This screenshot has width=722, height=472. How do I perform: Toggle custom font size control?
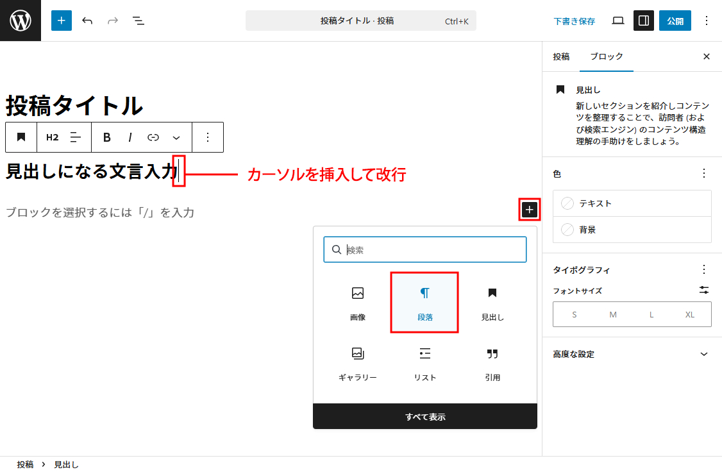(704, 290)
